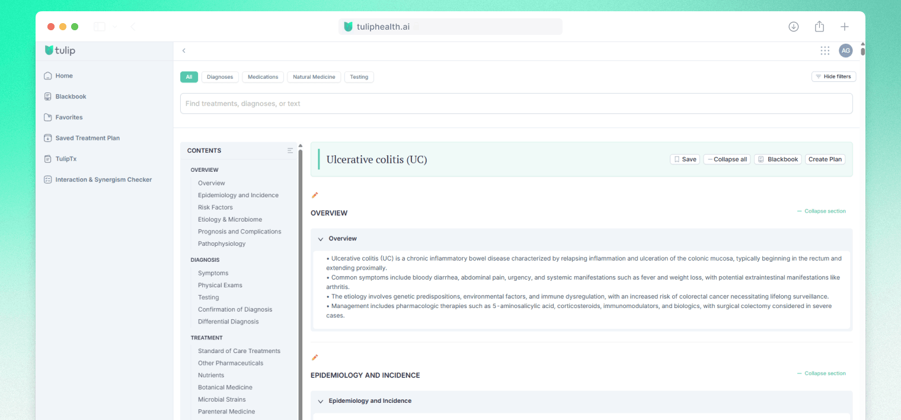
Task: Select the Testing filter
Action: pos(359,77)
